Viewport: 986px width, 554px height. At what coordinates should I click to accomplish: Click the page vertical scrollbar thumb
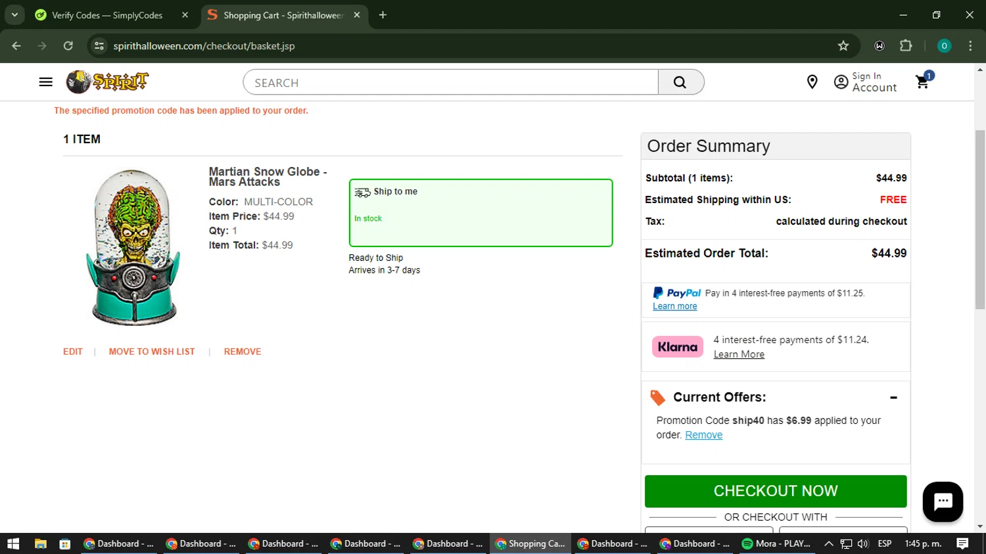980,219
